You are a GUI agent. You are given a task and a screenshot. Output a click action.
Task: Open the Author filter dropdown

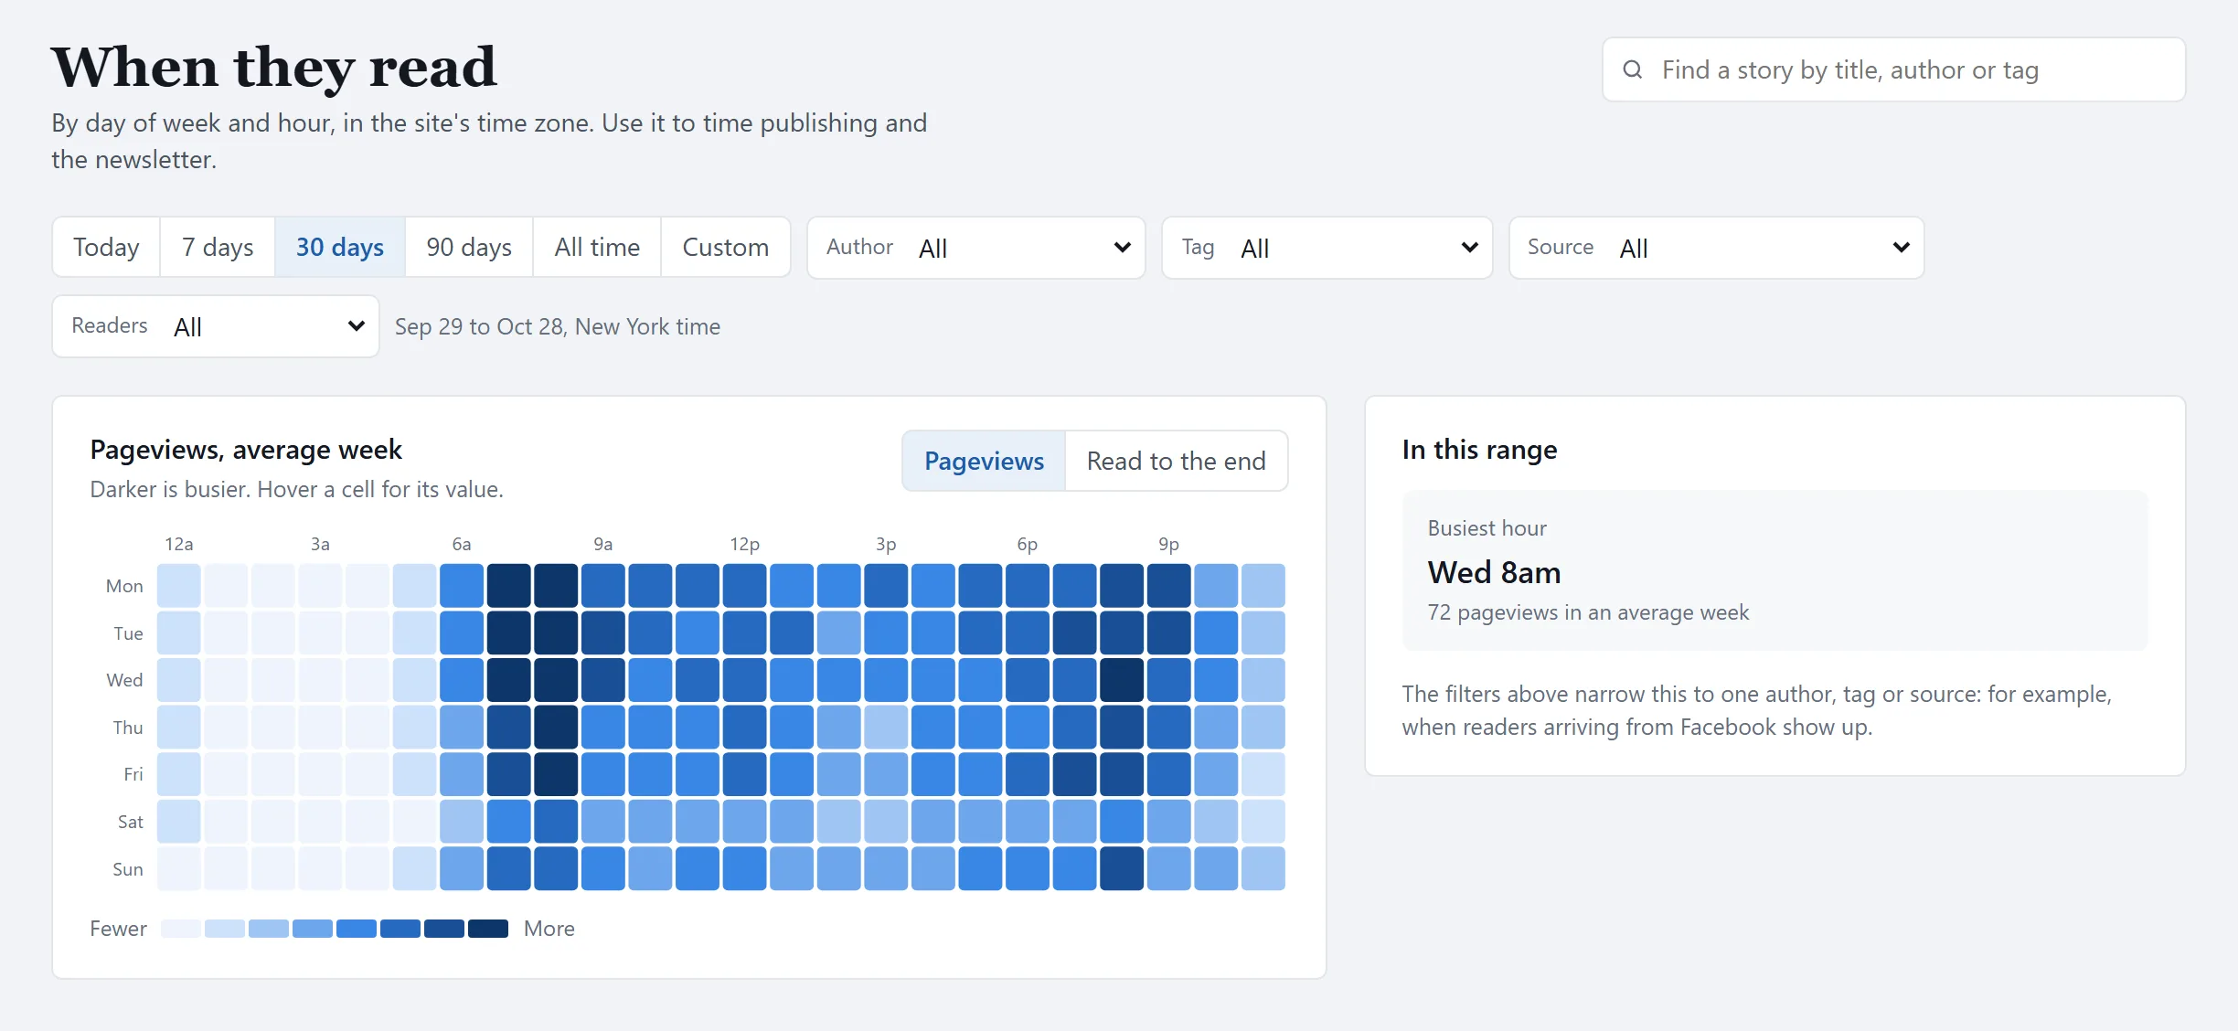pos(976,248)
